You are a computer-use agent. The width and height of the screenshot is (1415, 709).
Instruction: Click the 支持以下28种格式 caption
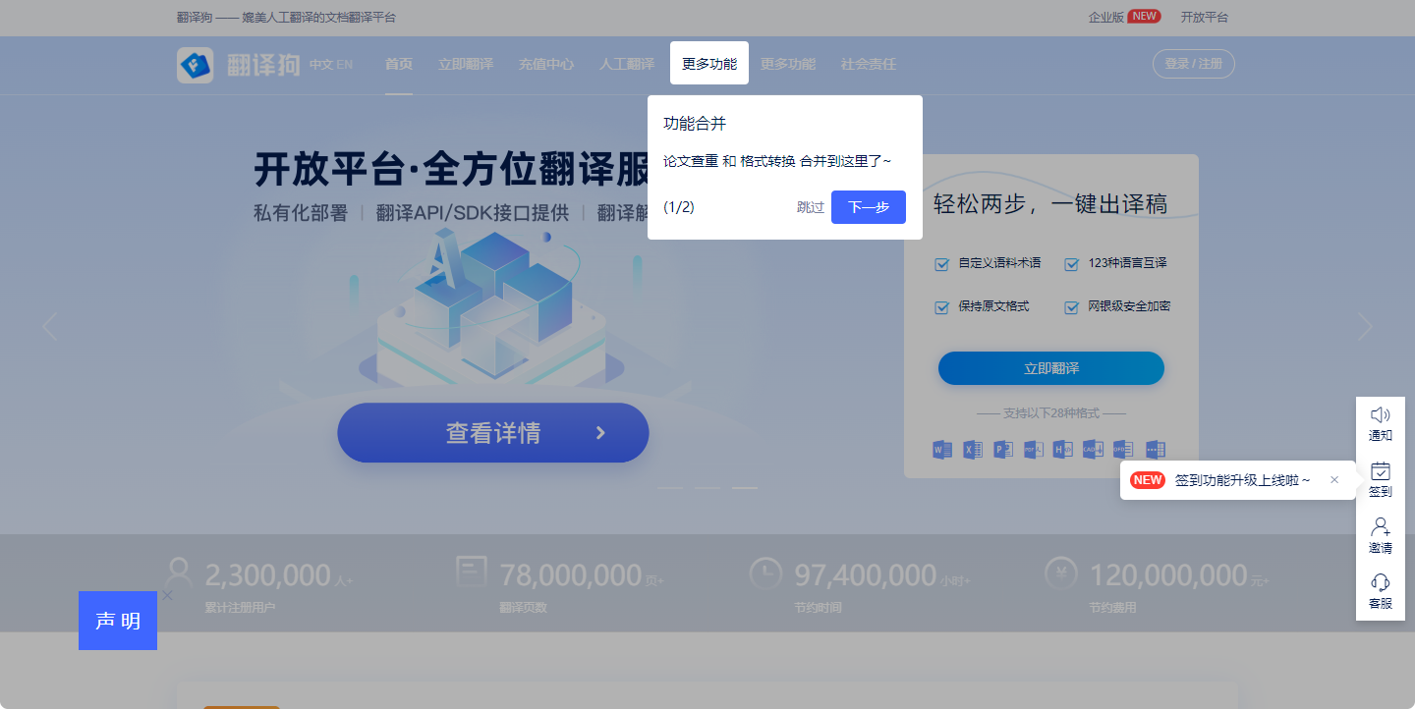(x=1051, y=413)
